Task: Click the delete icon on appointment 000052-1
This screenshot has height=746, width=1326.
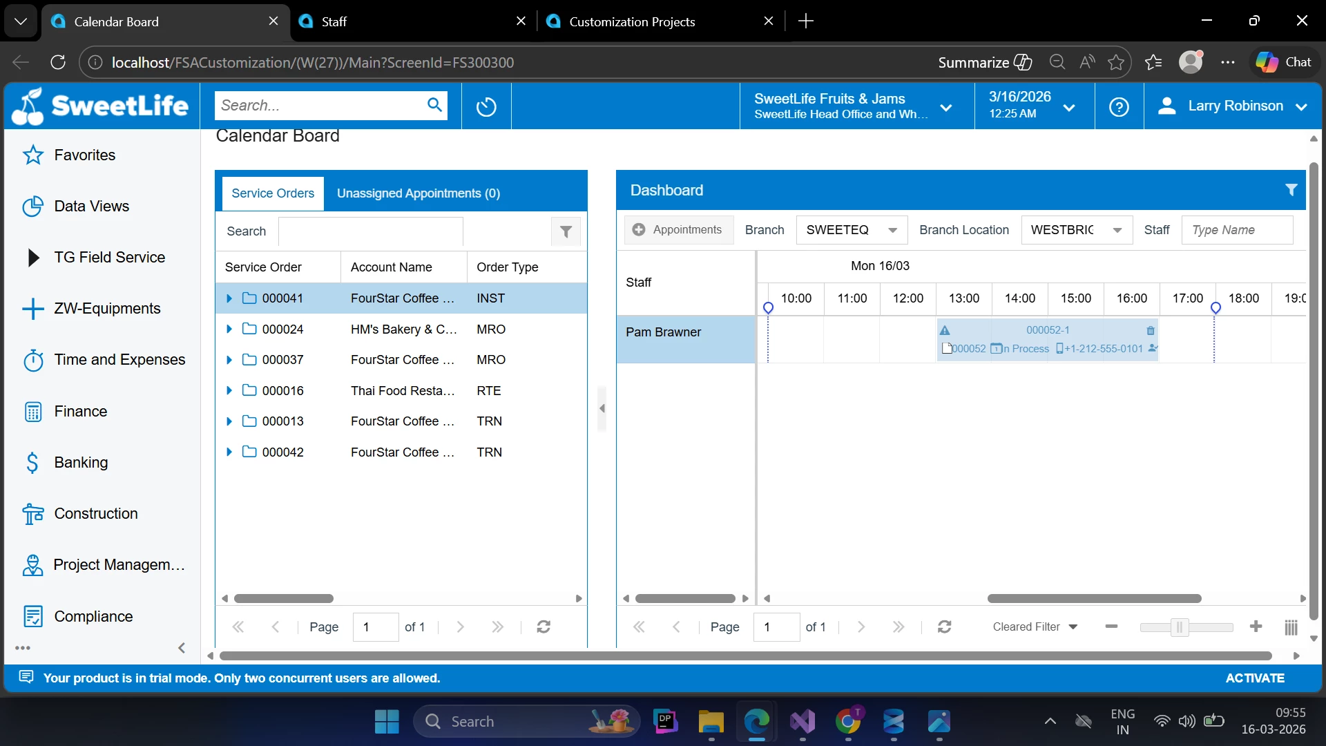Action: pos(1150,331)
